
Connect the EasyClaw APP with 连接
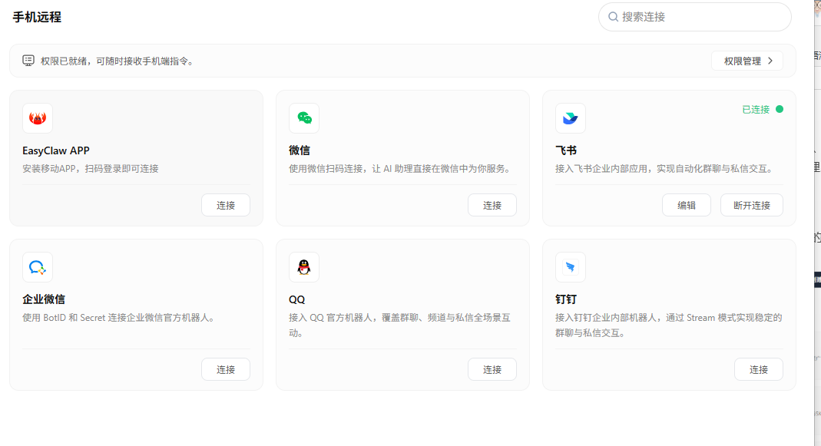[226, 205]
